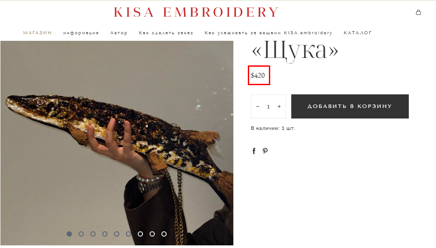Decrease quantity with minus button

(x=257, y=106)
